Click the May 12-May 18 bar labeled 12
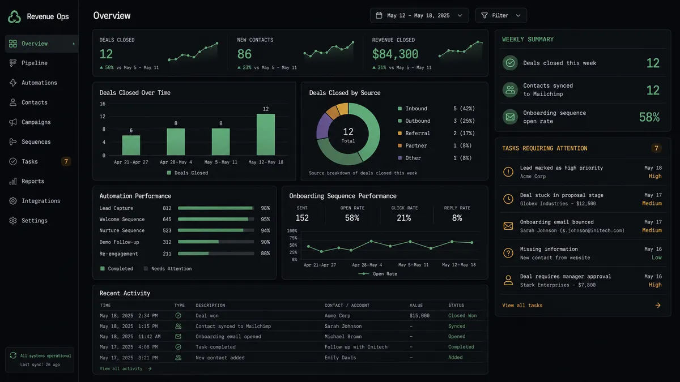 [x=266, y=135]
